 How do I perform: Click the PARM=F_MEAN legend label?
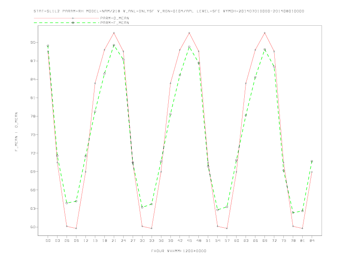(115, 23)
